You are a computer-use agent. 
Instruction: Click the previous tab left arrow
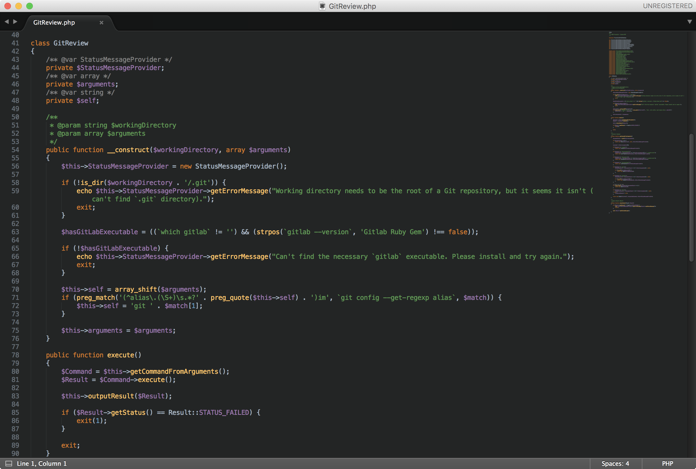tap(7, 22)
